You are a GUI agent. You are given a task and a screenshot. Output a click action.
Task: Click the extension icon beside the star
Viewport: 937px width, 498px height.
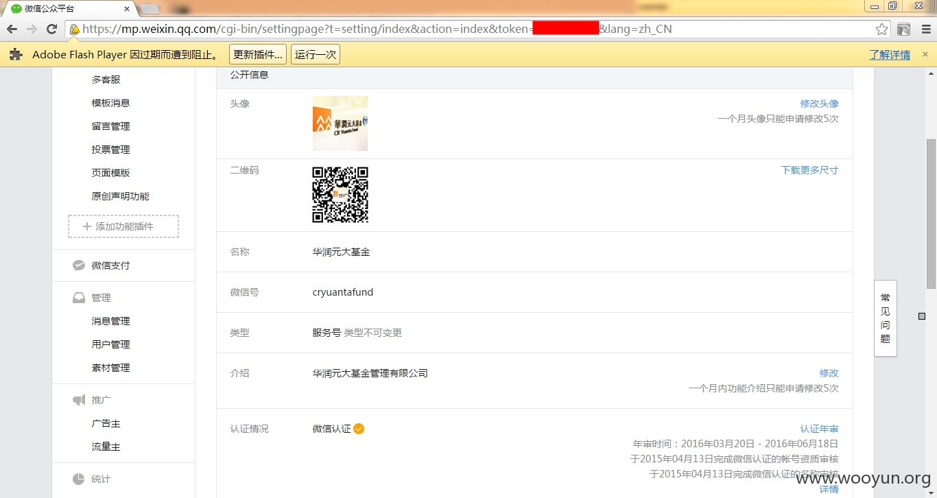904,29
